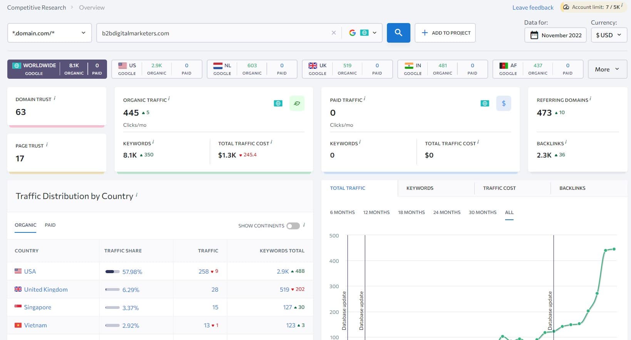
Task: Click the Account limit info icon
Action: point(622,5)
